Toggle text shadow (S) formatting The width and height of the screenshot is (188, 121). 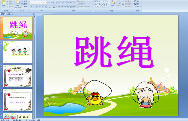tap(43, 7)
